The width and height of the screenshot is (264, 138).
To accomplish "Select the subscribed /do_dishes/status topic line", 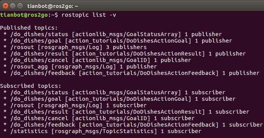I will [x=114, y=92].
